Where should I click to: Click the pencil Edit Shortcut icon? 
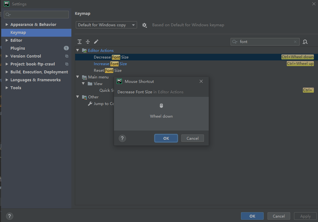click(x=96, y=42)
